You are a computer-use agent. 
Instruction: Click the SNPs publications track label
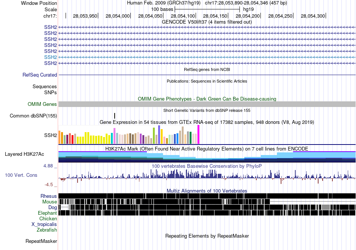[x=51, y=93]
